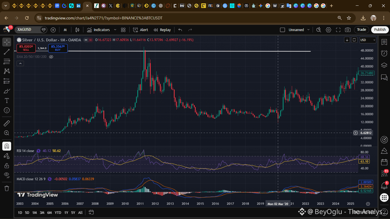This screenshot has height=219, width=390.
Task: Open chart settings gear at bottom right
Action: 368,204
